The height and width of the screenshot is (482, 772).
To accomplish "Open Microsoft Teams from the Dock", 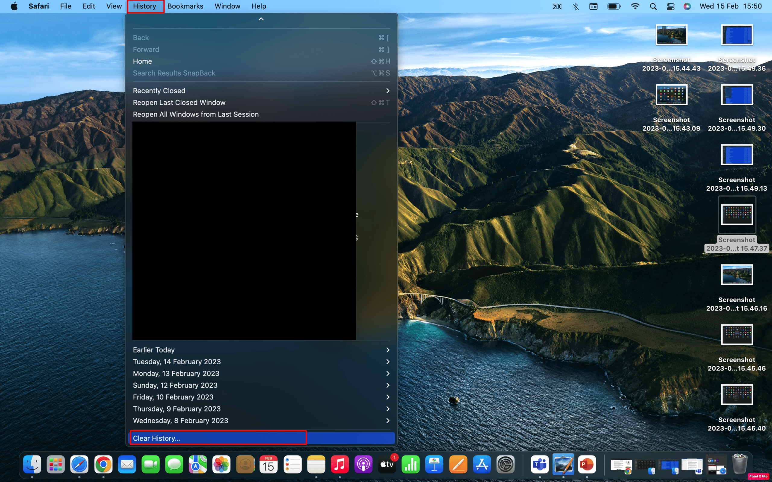I will click(x=539, y=465).
